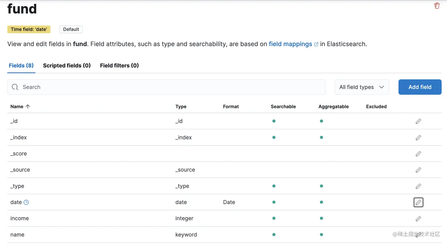Click the Type column header
Image resolution: width=447 pixels, height=244 pixels.
point(181,107)
